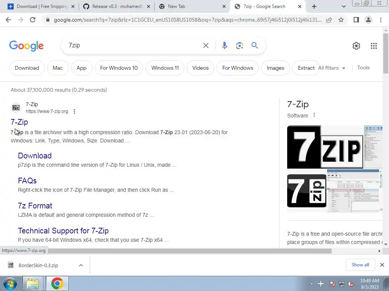389x291 pixels.
Task: Start voice search with microphone icon
Action: point(225,45)
